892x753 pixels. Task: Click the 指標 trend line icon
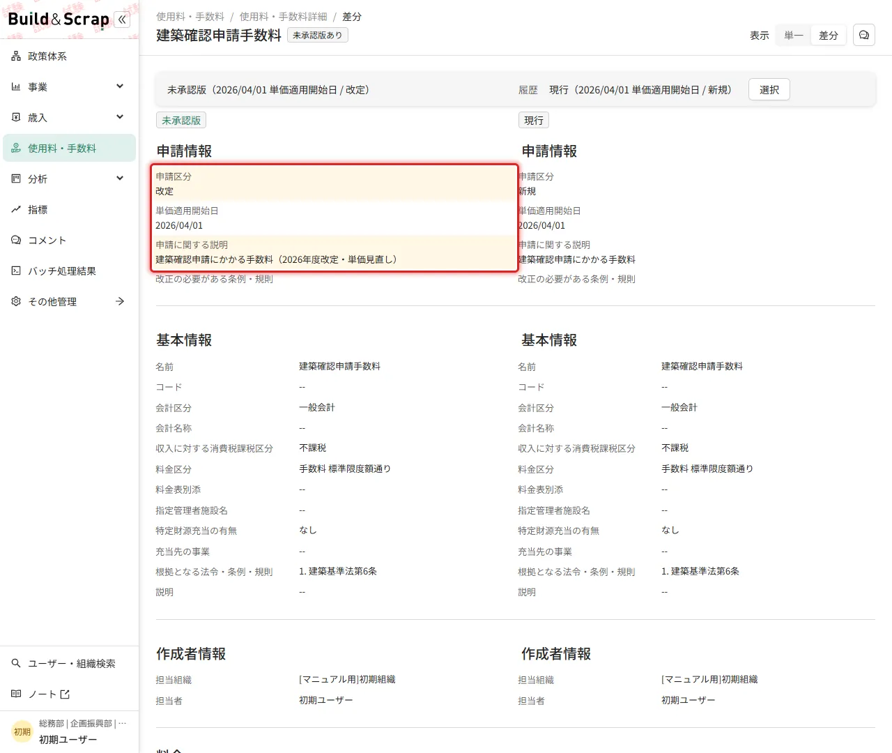pos(16,210)
